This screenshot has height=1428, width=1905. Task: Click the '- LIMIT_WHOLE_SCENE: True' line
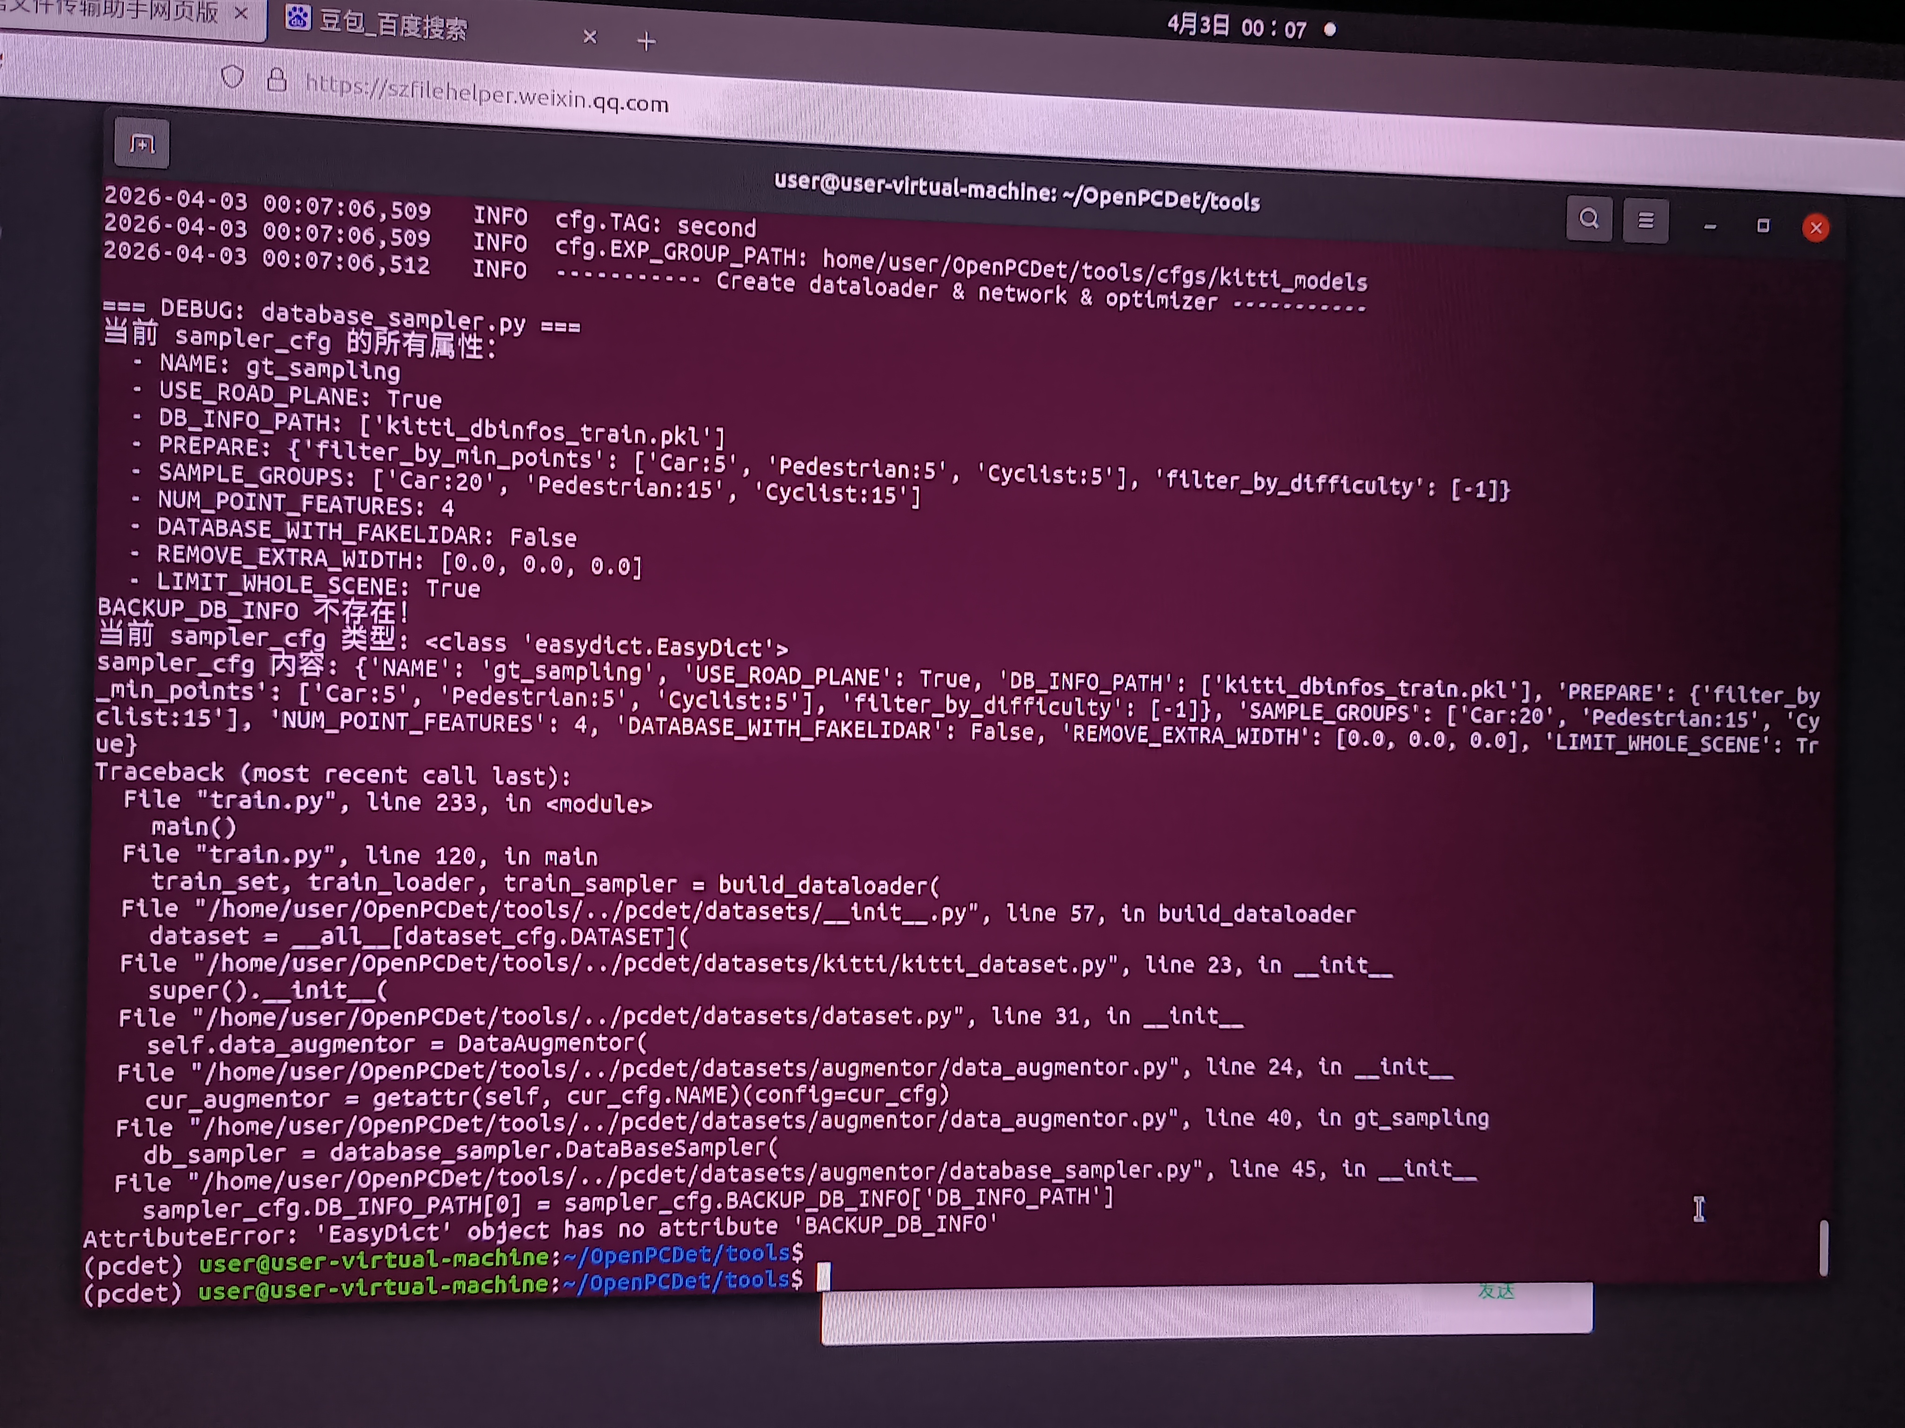pyautogui.click(x=305, y=585)
